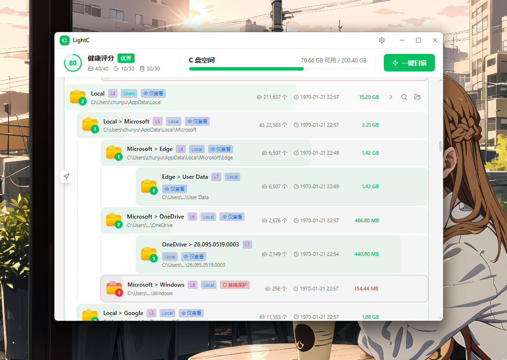Click 仅查看 tag on Microsoft > OneDrive row
The width and height of the screenshot is (507, 360).
click(x=232, y=217)
